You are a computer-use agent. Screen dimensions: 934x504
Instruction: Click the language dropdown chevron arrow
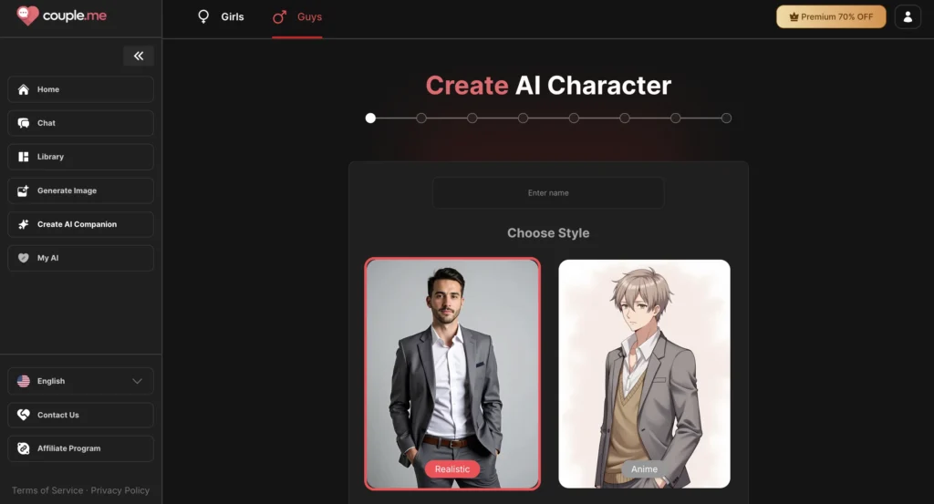[137, 381]
